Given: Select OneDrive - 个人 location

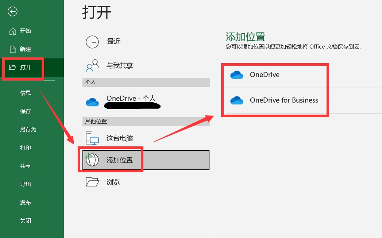Looking at the screenshot, I should click(146, 102).
